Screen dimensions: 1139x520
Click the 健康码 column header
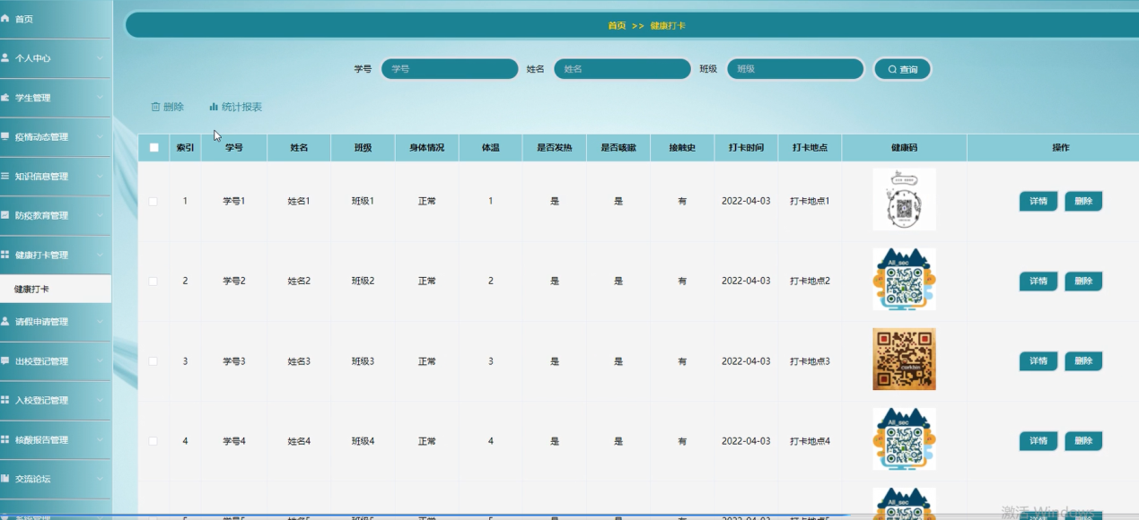click(x=904, y=148)
